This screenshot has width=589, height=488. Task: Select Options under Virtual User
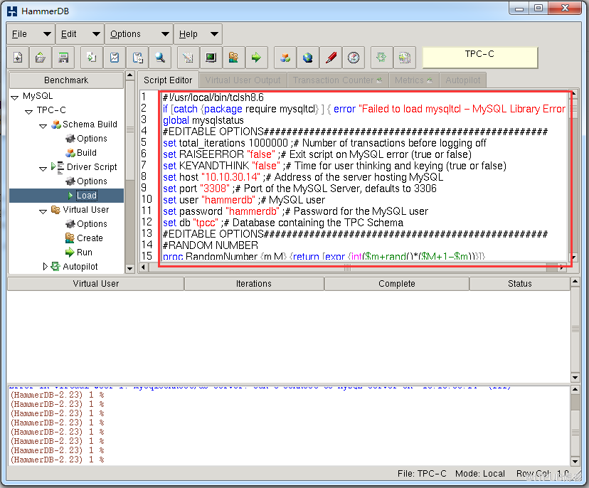(86, 224)
